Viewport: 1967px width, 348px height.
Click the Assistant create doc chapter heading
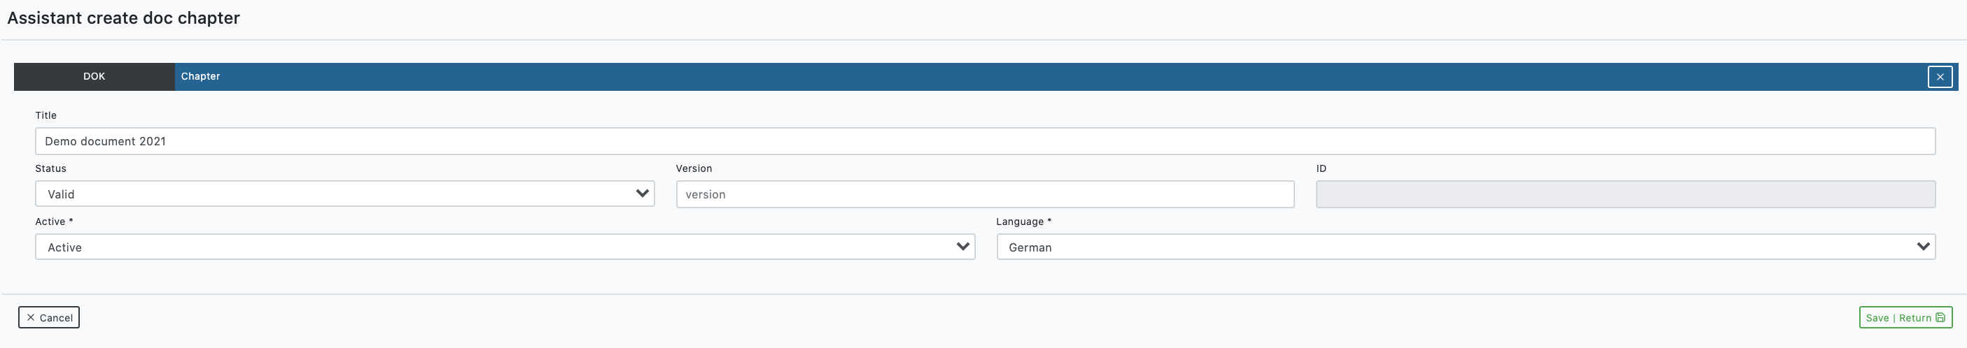coord(124,17)
